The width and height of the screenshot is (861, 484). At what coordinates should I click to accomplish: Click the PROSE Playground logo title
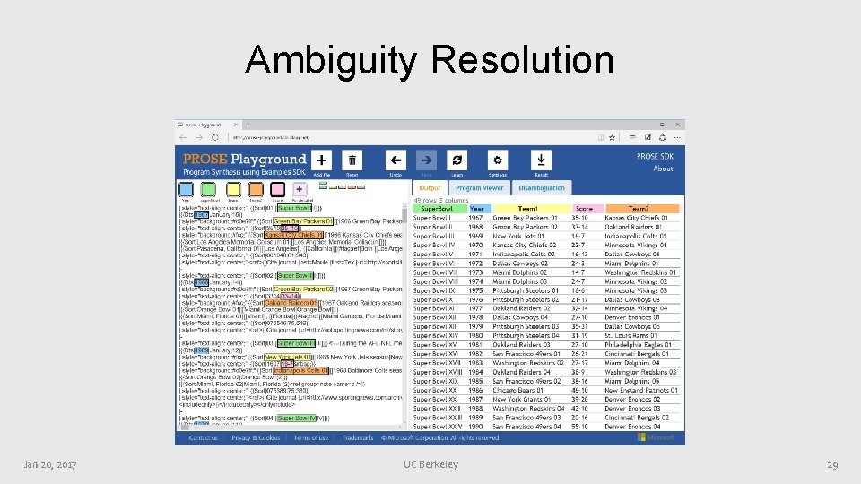pyautogui.click(x=244, y=160)
